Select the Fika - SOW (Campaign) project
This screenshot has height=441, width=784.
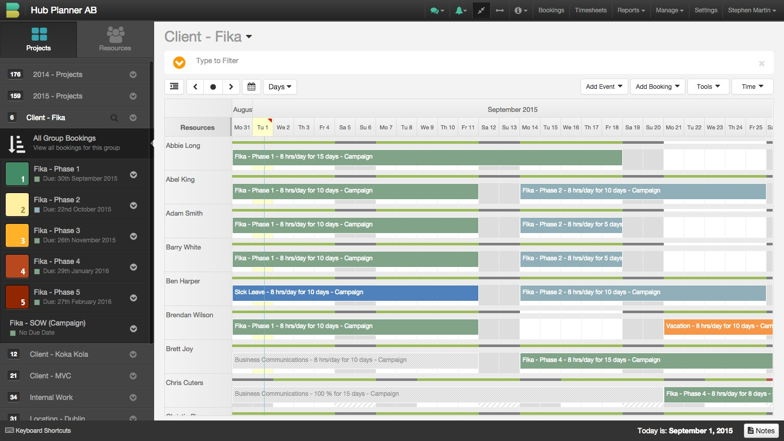[48, 323]
